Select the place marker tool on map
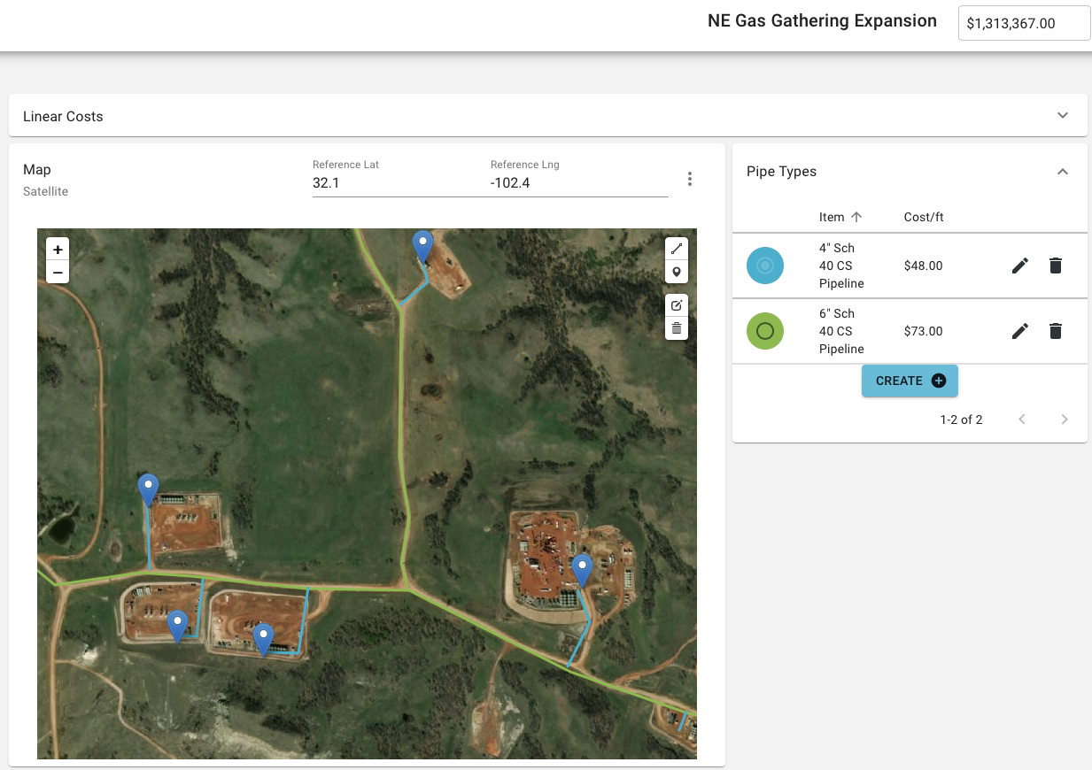This screenshot has height=770, width=1092. tap(677, 273)
